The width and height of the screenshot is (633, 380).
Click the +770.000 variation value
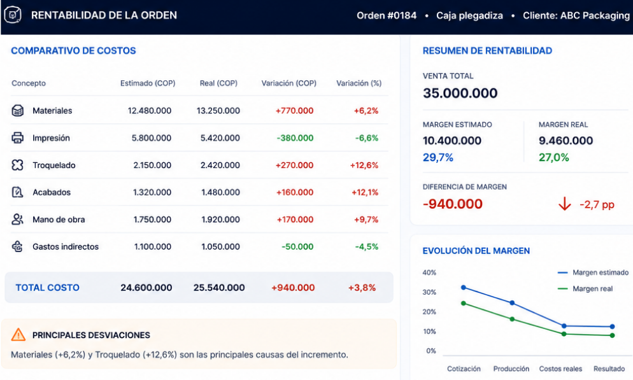(x=294, y=111)
